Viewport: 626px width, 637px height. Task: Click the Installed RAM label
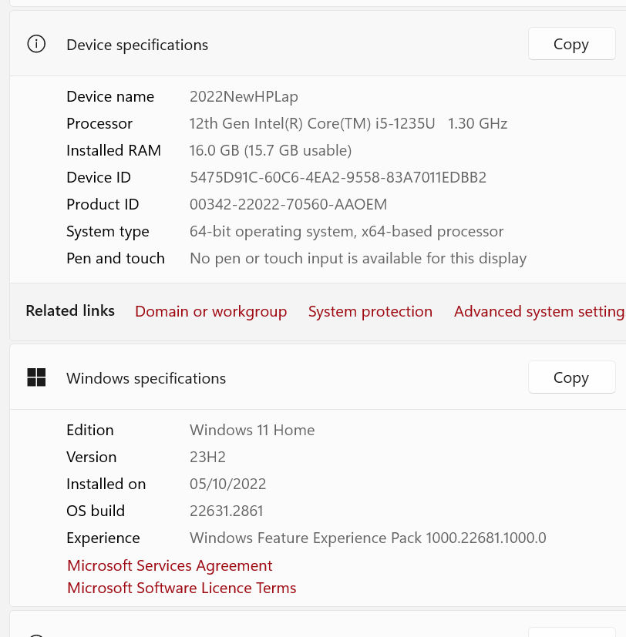tap(113, 150)
